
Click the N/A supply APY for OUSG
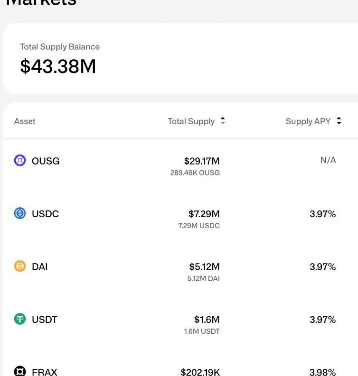[328, 160]
